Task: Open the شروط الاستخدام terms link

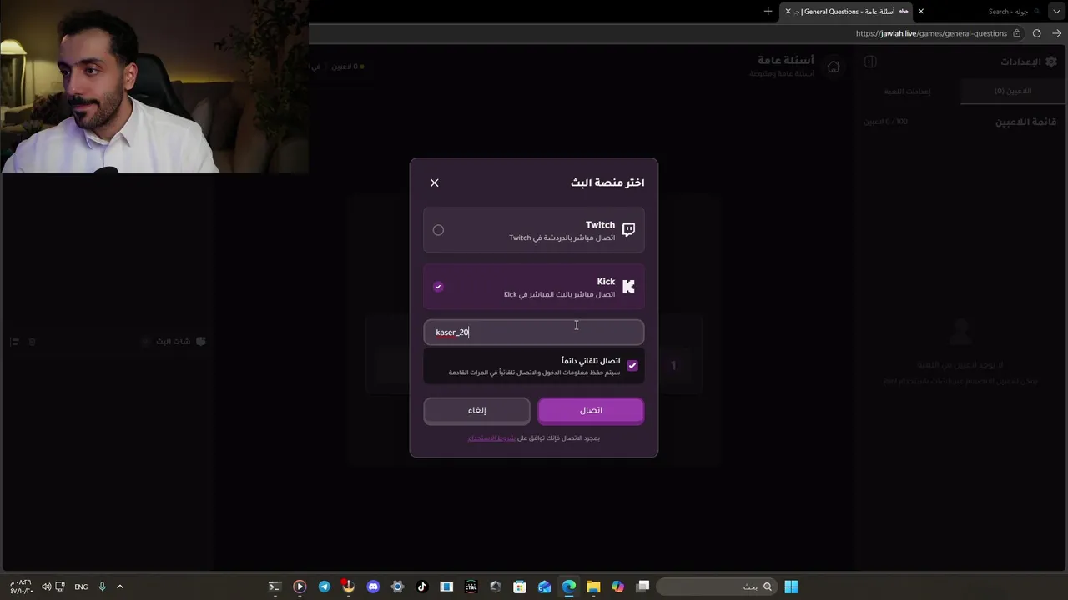Action: coord(491,438)
